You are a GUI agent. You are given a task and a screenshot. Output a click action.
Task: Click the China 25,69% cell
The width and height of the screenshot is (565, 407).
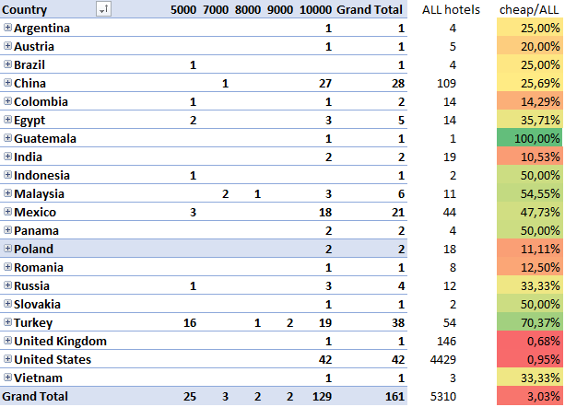[x=529, y=83]
